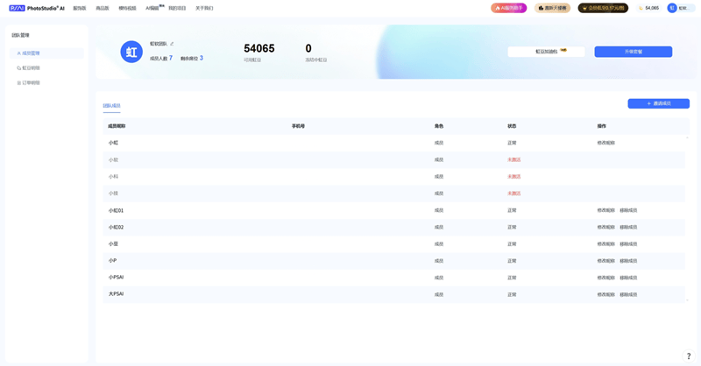
Task: Click the blue 邀请成员 button
Action: [x=658, y=103]
